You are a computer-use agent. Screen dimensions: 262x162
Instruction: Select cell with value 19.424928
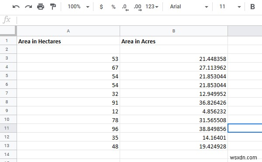point(174,146)
